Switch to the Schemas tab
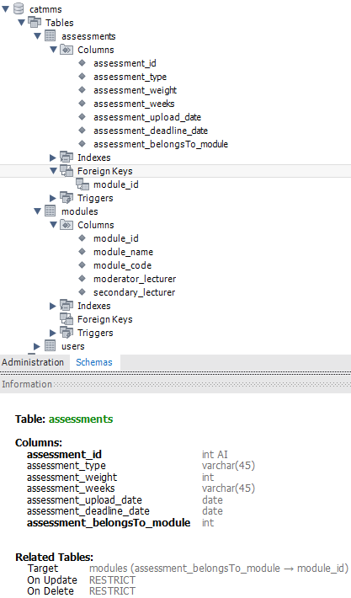The height and width of the screenshot is (598, 351). pyautogui.click(x=94, y=362)
